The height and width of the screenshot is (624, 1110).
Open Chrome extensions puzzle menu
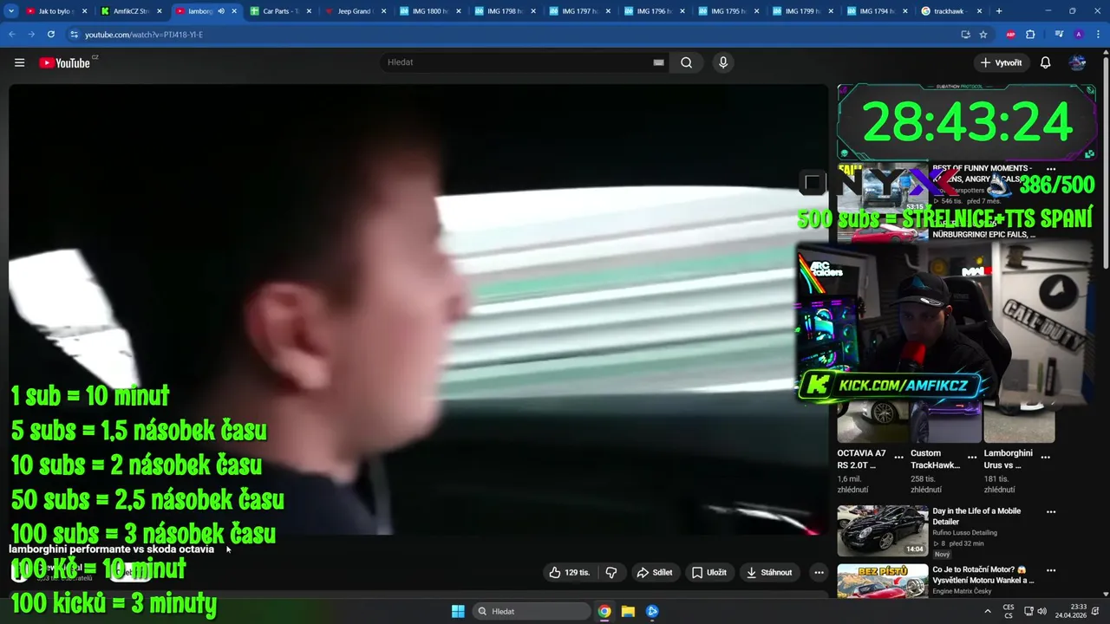1030,35
